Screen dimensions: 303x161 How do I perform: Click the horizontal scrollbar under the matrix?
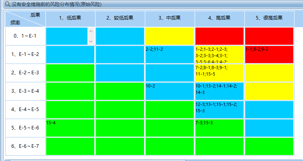pyautogui.click(x=98, y=160)
